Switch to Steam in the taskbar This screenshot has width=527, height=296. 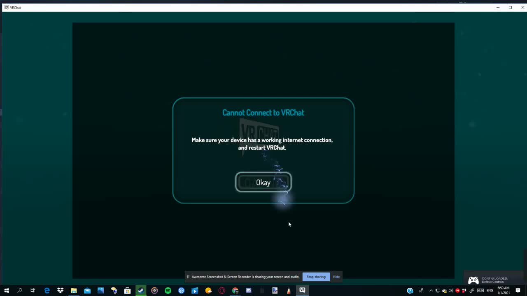coord(141,291)
